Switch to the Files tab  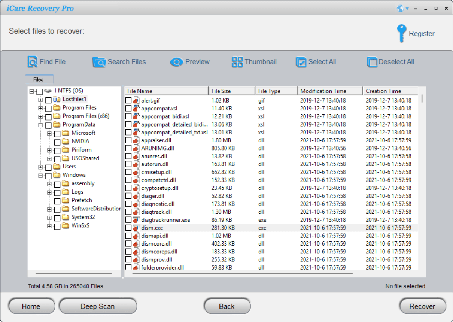coord(39,79)
